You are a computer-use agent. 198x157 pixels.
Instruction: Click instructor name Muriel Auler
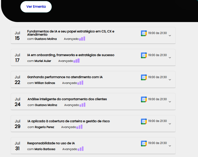(43, 61)
